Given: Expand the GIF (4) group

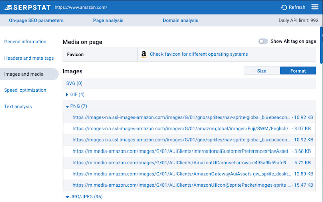Looking at the screenshot, I should click(x=67, y=94).
